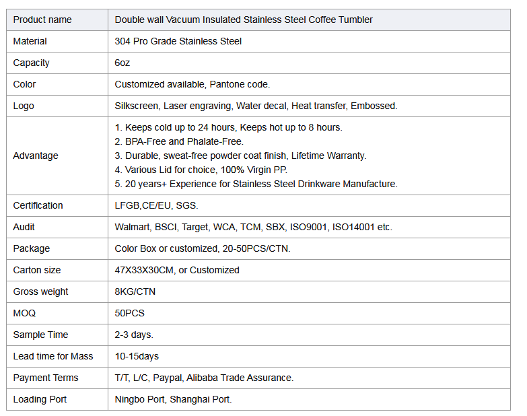Click the Sample Time 2-3 days value

134,335
